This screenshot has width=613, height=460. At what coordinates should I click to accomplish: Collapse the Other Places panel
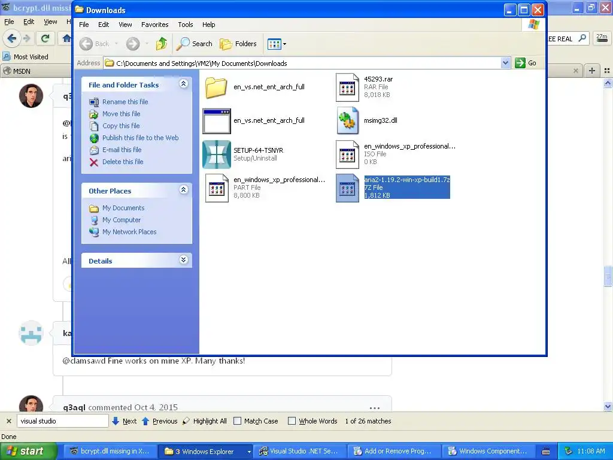183,190
